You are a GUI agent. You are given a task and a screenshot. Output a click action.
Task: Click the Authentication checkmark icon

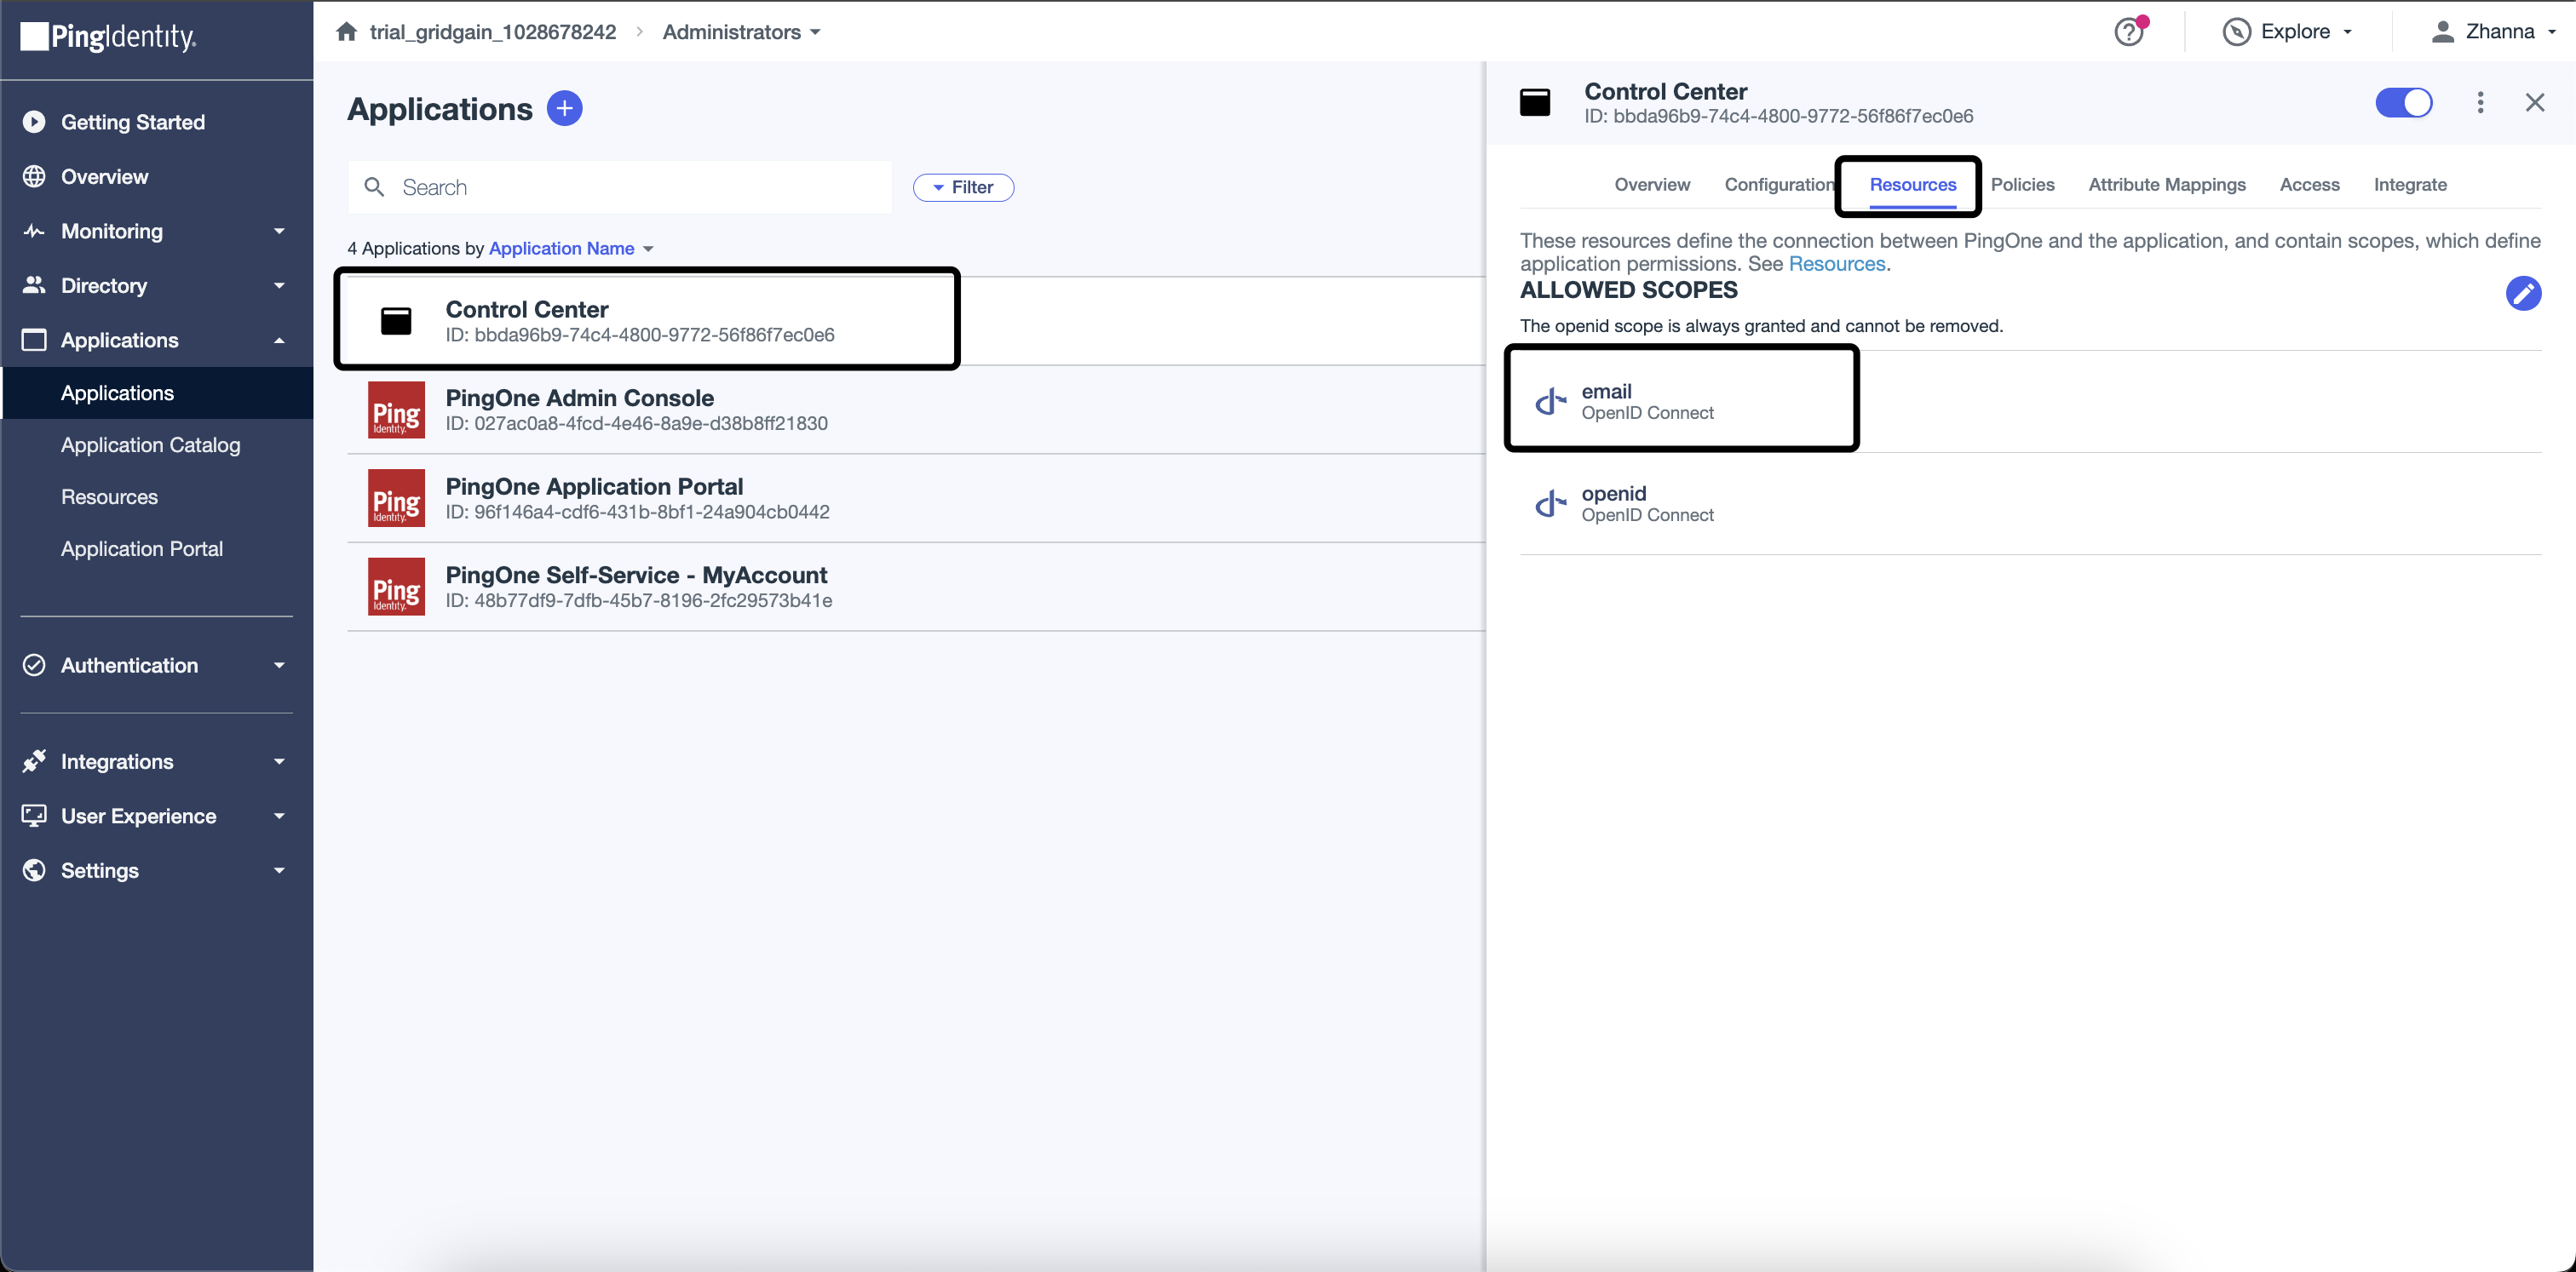[34, 666]
